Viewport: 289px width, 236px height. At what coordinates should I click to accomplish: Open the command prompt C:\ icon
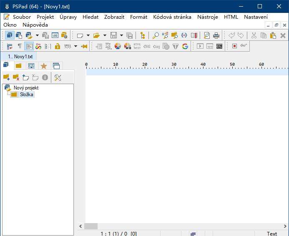(x=219, y=46)
